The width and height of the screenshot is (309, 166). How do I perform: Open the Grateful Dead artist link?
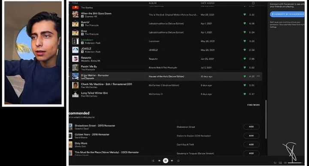(82, 129)
